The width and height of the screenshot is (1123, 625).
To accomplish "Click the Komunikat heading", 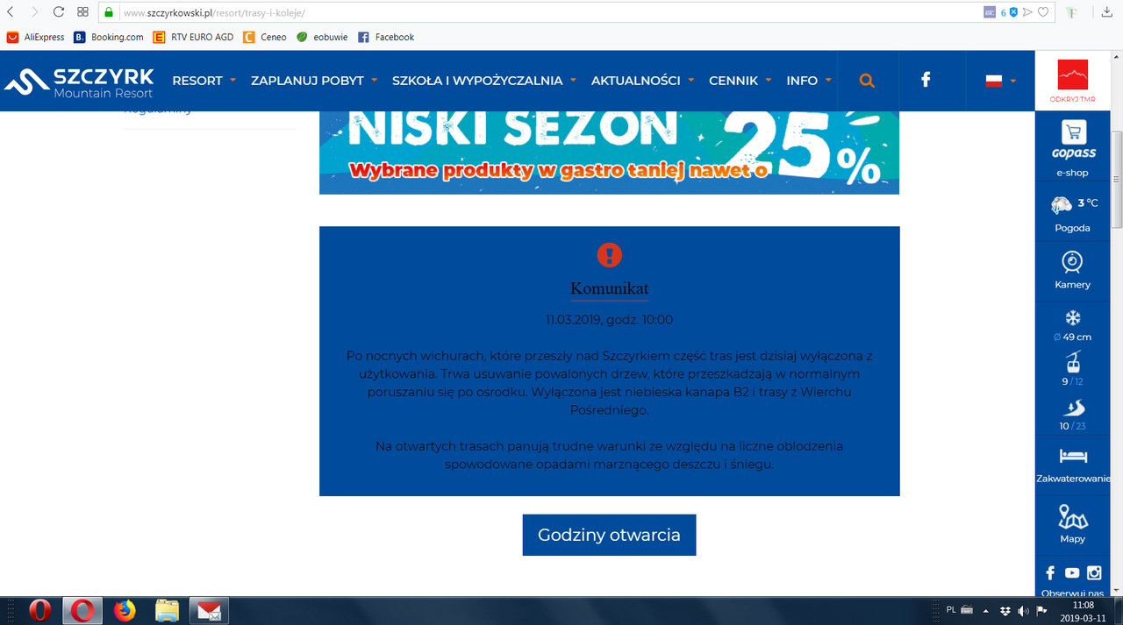I will (x=609, y=288).
